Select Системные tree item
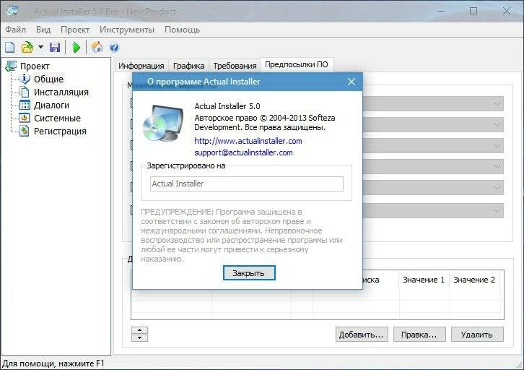Image resolution: width=524 pixels, height=370 pixels. click(57, 118)
